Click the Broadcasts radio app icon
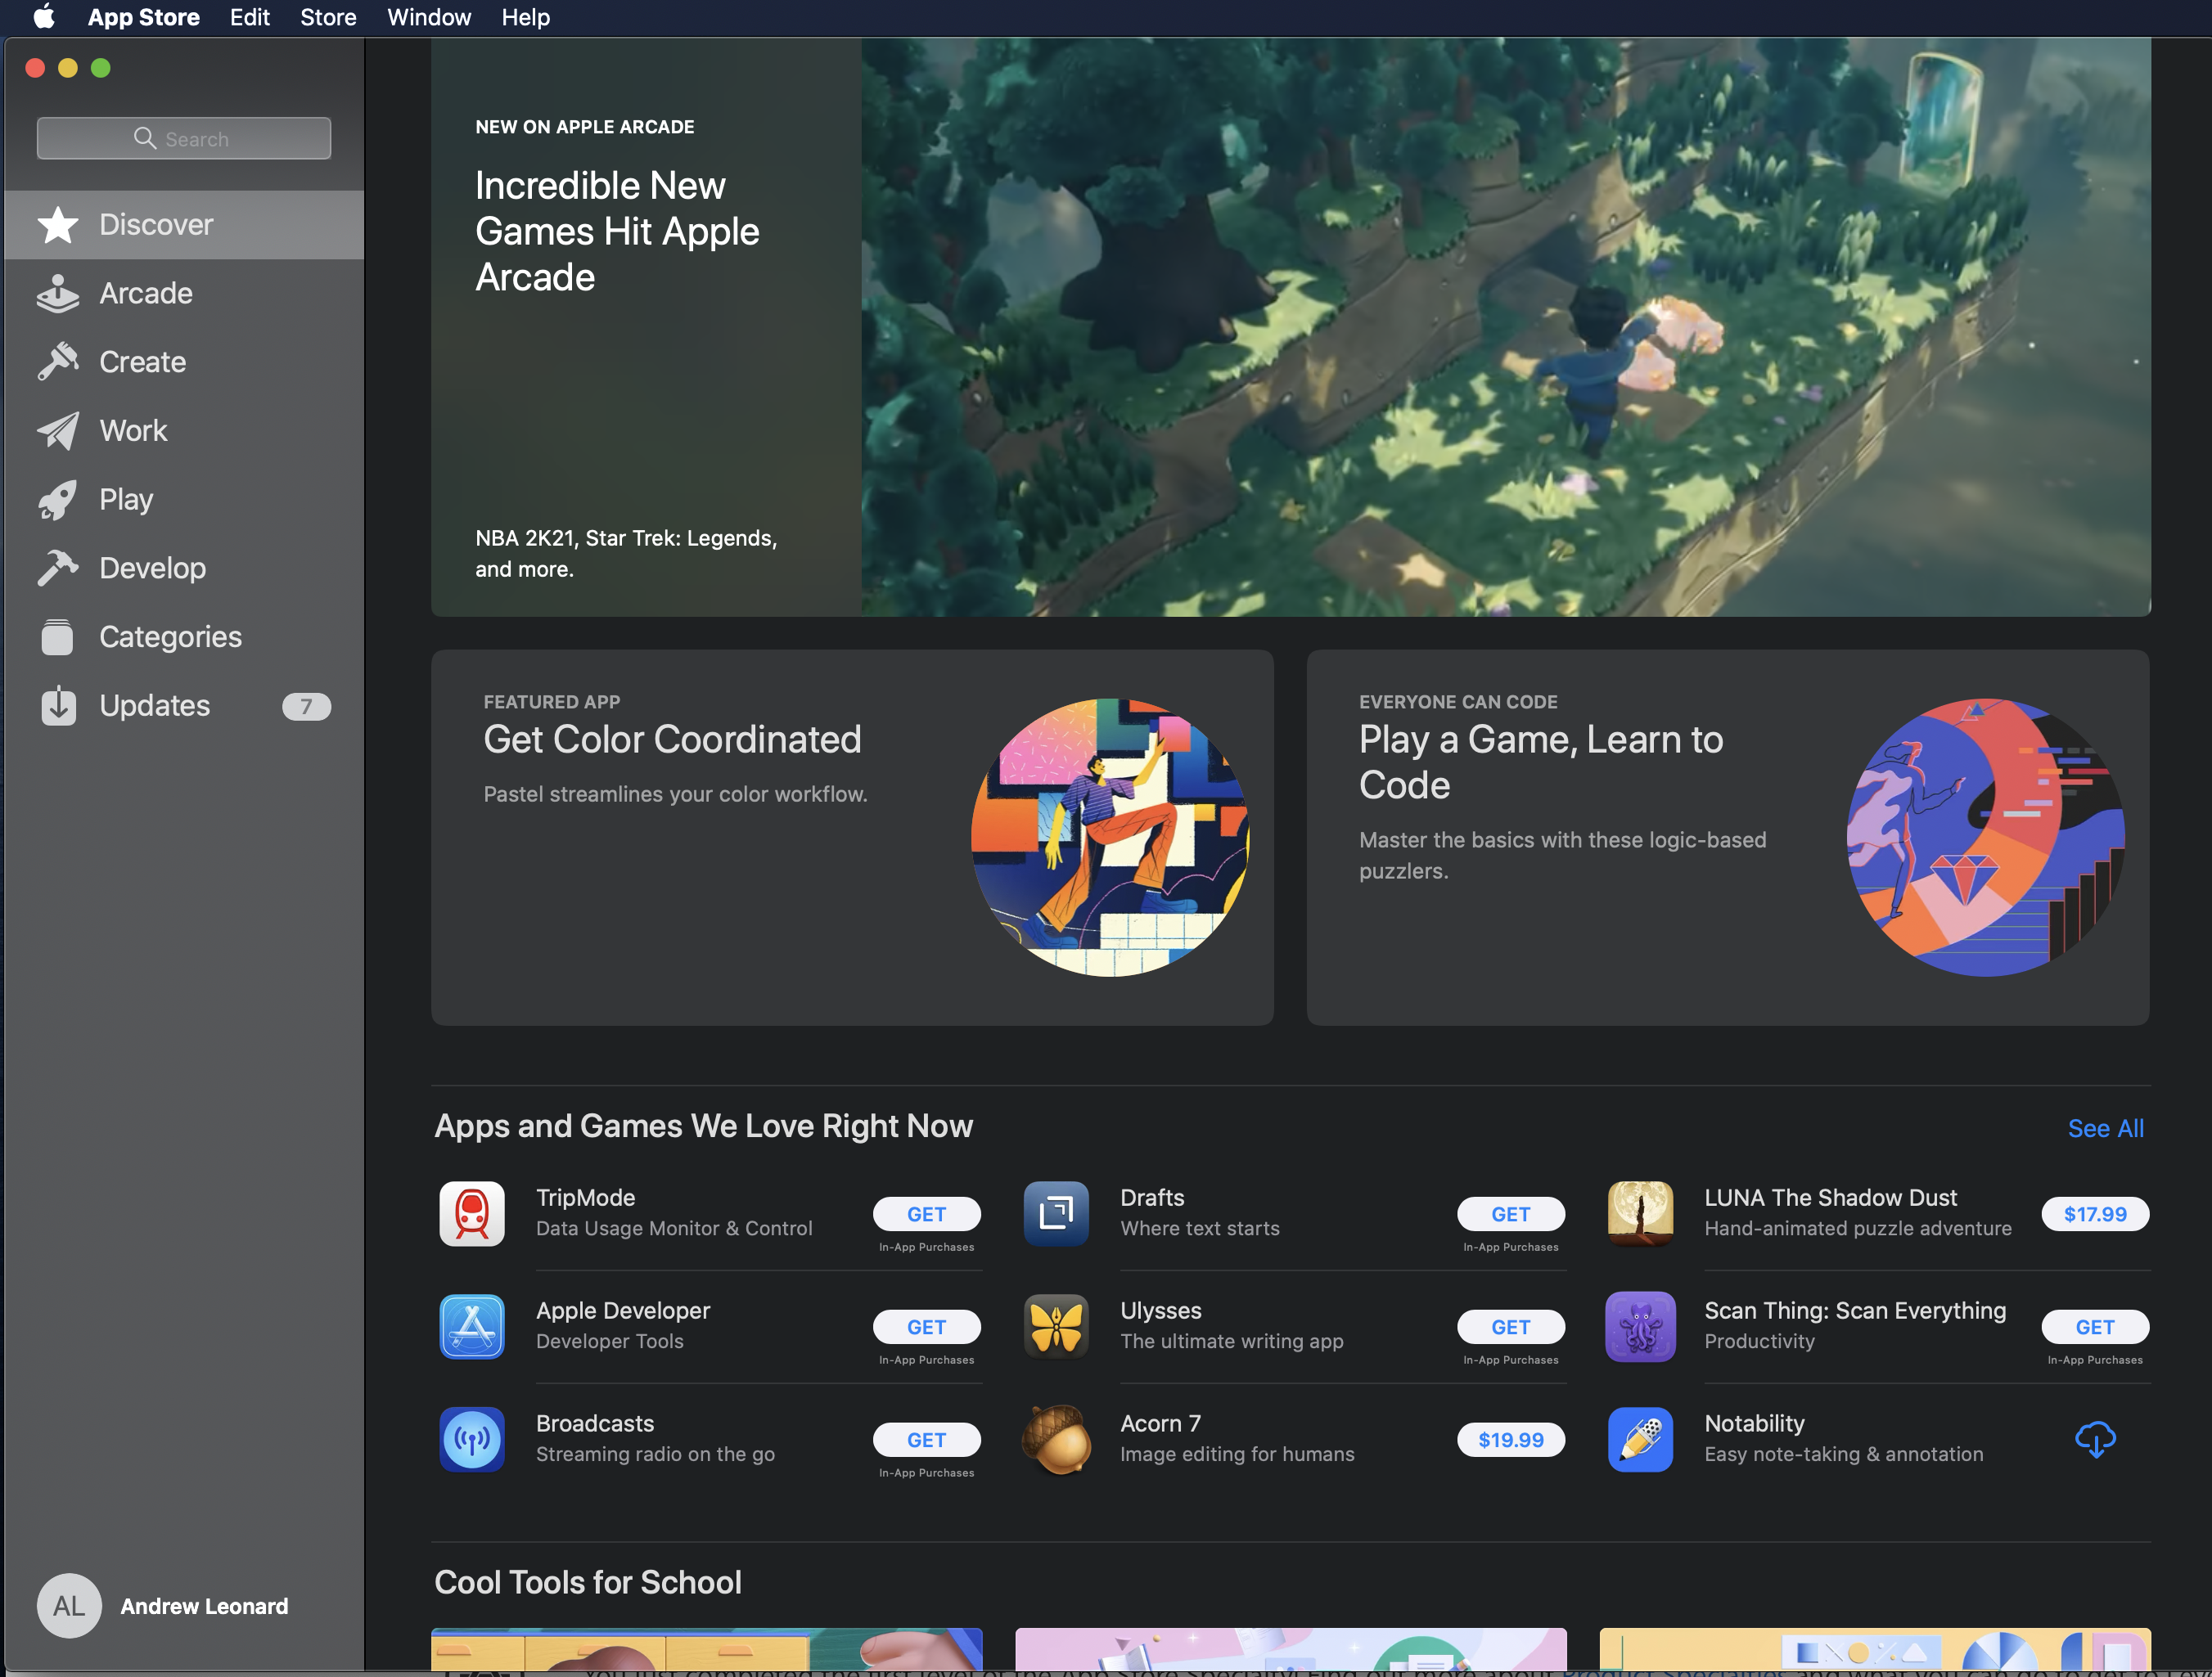The image size is (2212, 1677). 471,1439
